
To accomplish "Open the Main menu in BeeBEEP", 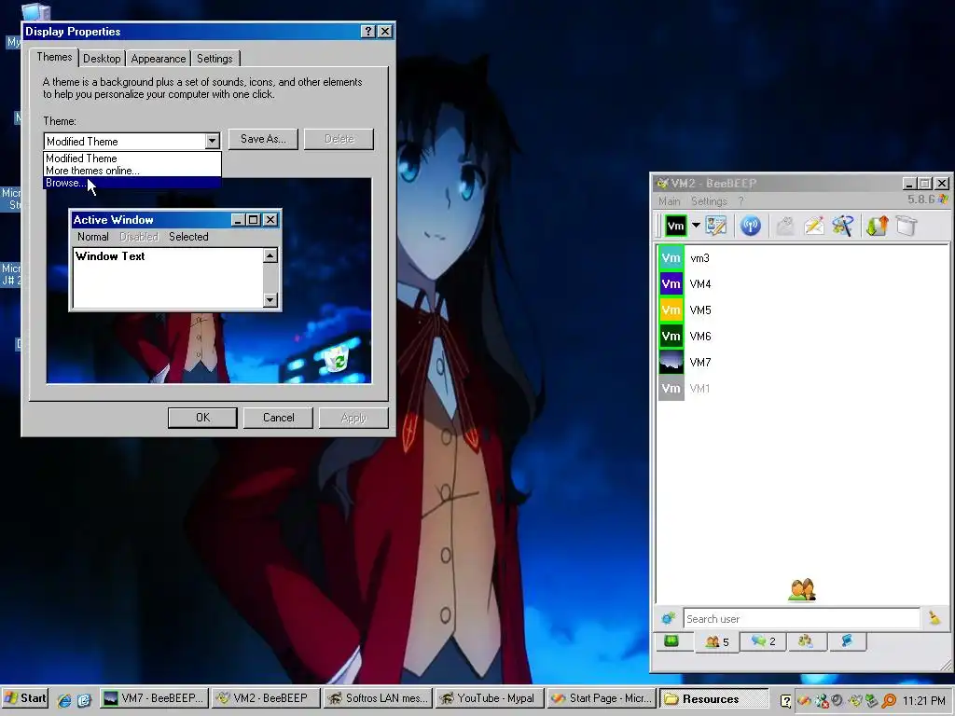I will (669, 201).
